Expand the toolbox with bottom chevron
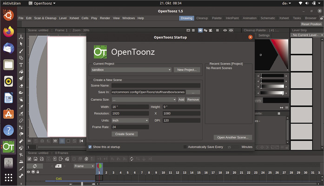 [x=21, y=183]
